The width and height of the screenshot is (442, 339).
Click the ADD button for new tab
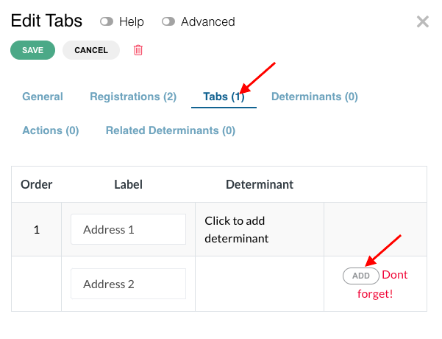[361, 276]
